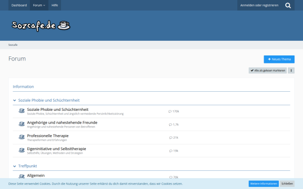This screenshot has width=303, height=189.
Task: Click the description starting 'Soziale Phobie, Schüchternheit und ängstlich'
Action: tap(75, 114)
